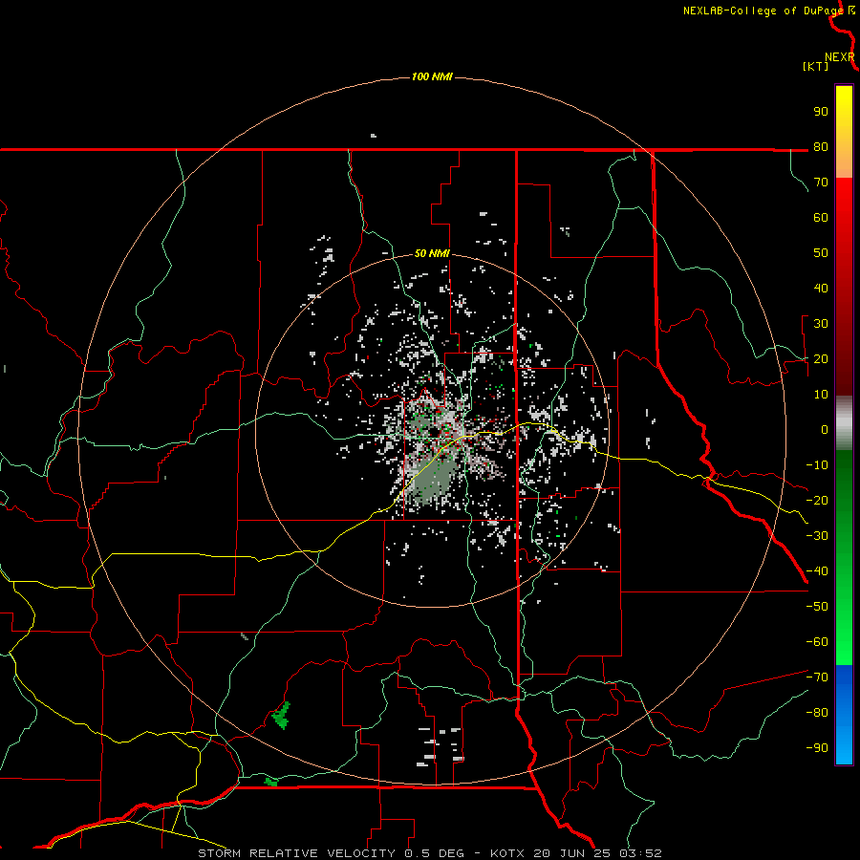Select the STORM RELATIVE VELOCITY footer caption
The image size is (860, 860).
click(429, 853)
